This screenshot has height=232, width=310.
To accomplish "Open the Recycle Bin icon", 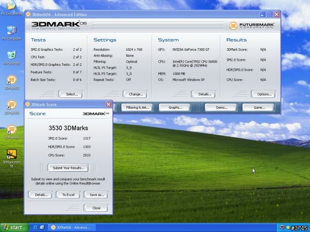I will click(x=12, y=58).
